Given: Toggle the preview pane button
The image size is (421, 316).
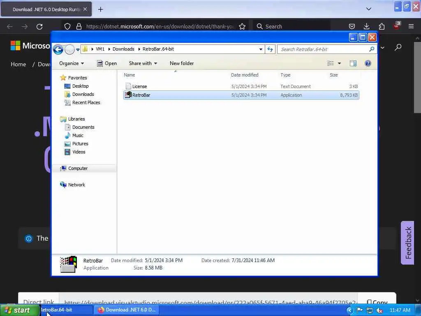Looking at the screenshot, I should click(x=353, y=63).
